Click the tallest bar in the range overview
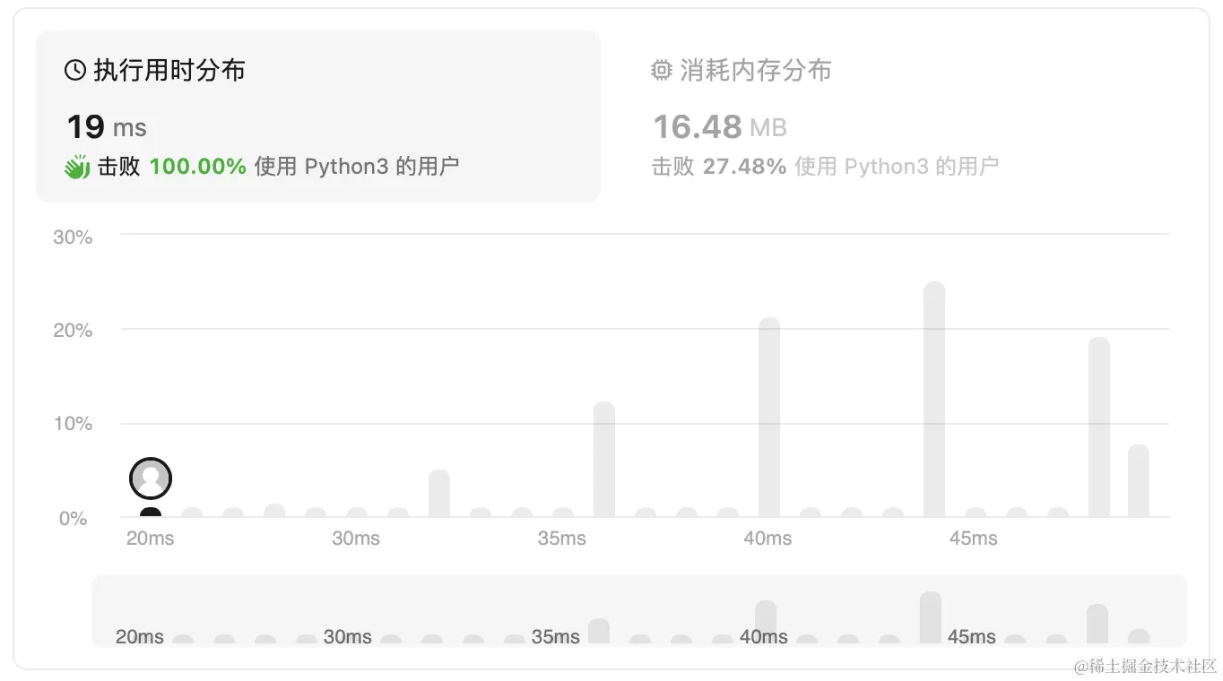Image resolution: width=1223 pixels, height=681 pixels. click(x=931, y=617)
